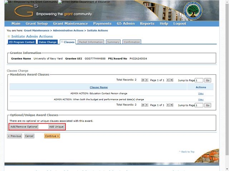
Task: Click the Add Unique button
Action: click(x=56, y=127)
